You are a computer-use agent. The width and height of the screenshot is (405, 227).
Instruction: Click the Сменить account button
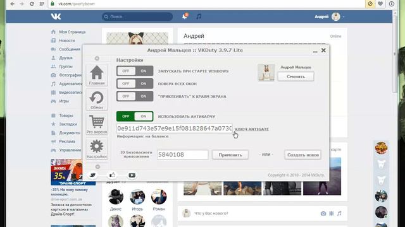pyautogui.click(x=296, y=76)
